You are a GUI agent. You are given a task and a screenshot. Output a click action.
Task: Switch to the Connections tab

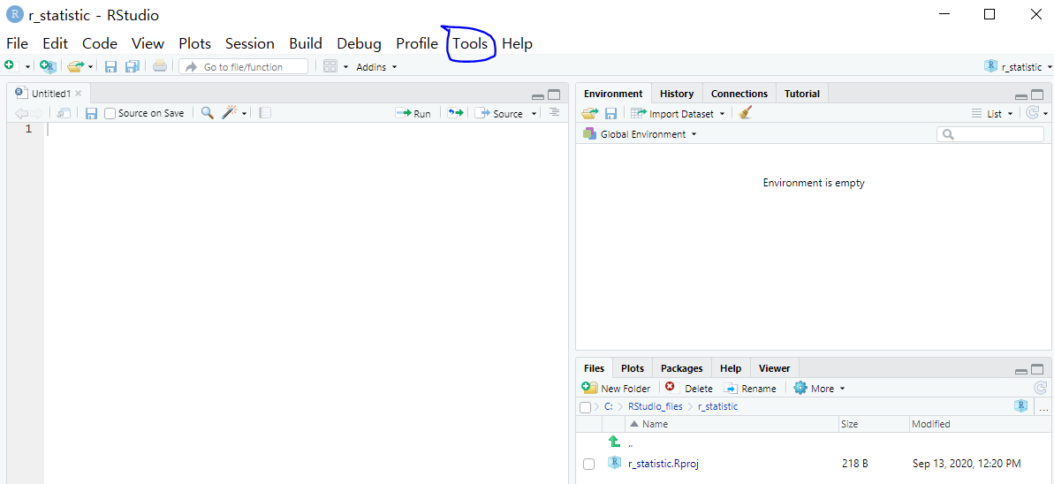739,94
